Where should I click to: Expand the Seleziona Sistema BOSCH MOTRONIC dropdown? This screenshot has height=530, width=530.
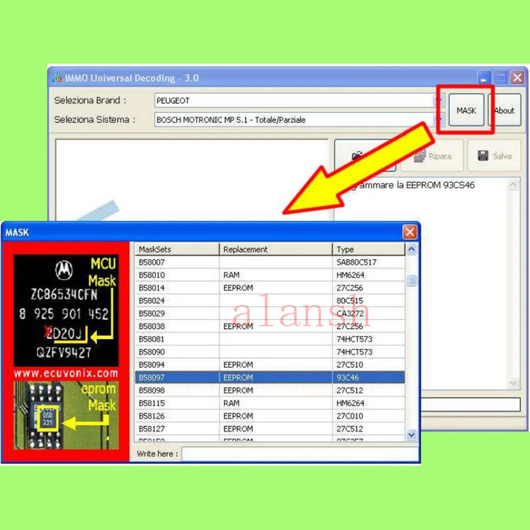coord(439,120)
